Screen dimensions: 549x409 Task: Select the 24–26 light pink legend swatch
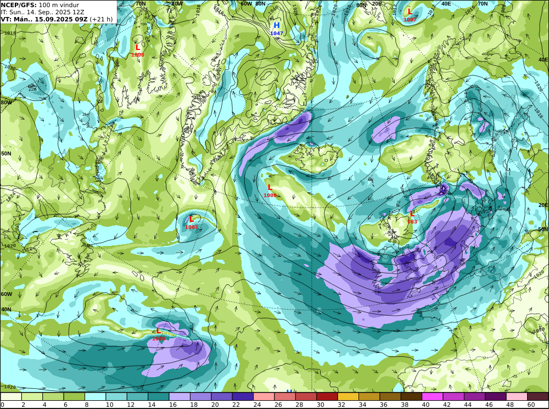(x=264, y=396)
